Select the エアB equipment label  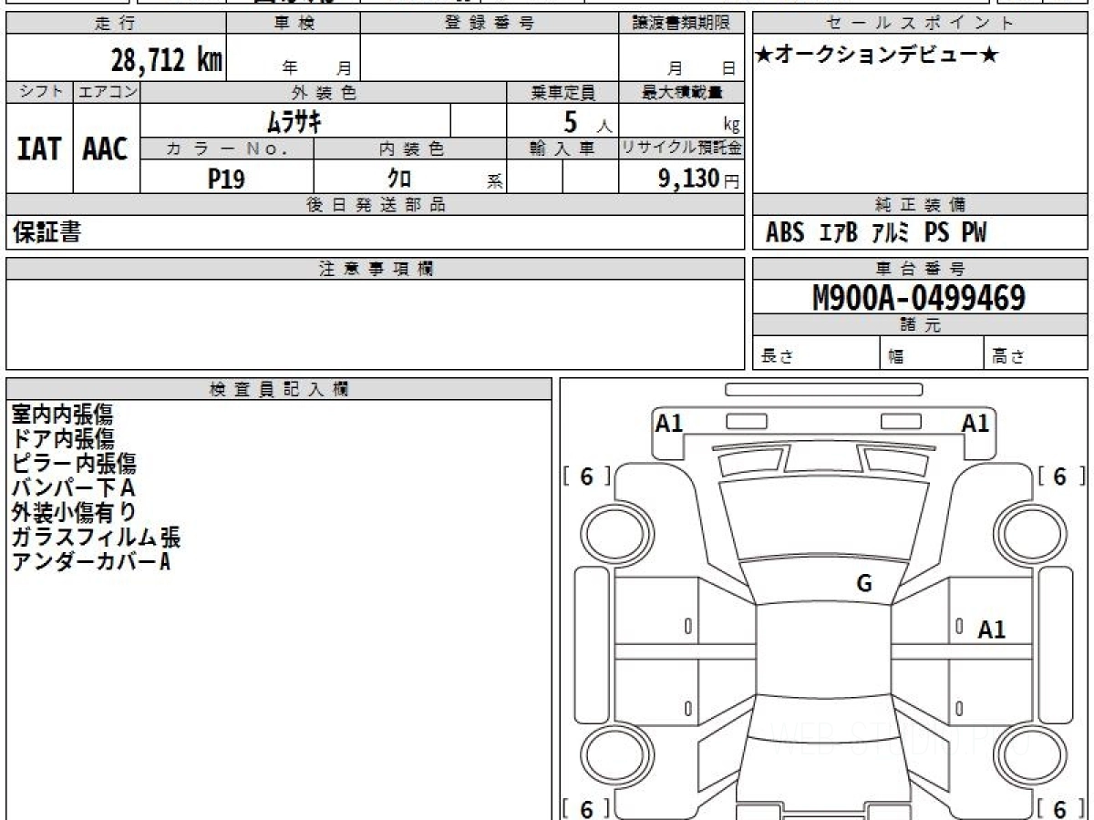838,233
